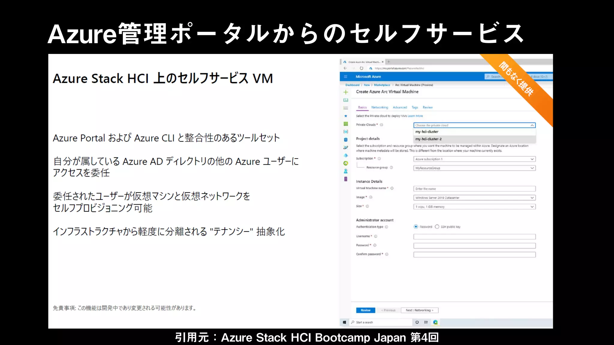614x345 pixels.
Task: Click info icon beside Virtual Machine name
Action: [x=392, y=188]
